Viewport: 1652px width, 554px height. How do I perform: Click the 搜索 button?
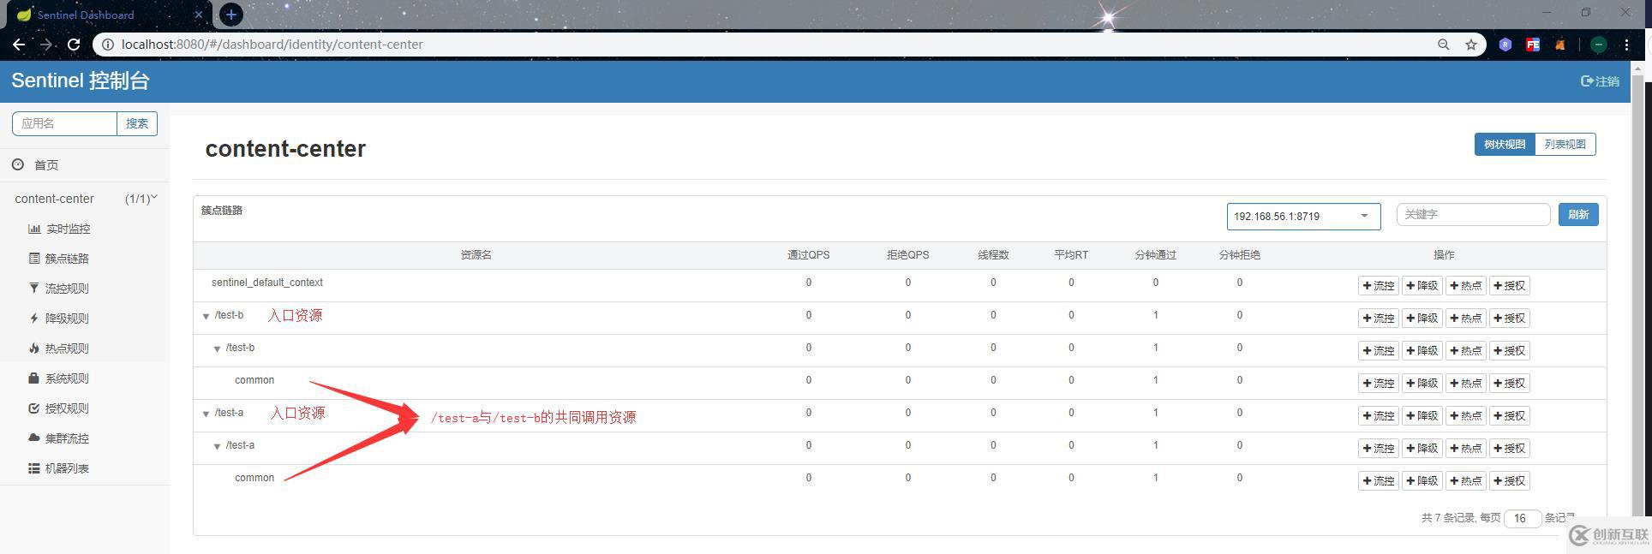(x=137, y=123)
